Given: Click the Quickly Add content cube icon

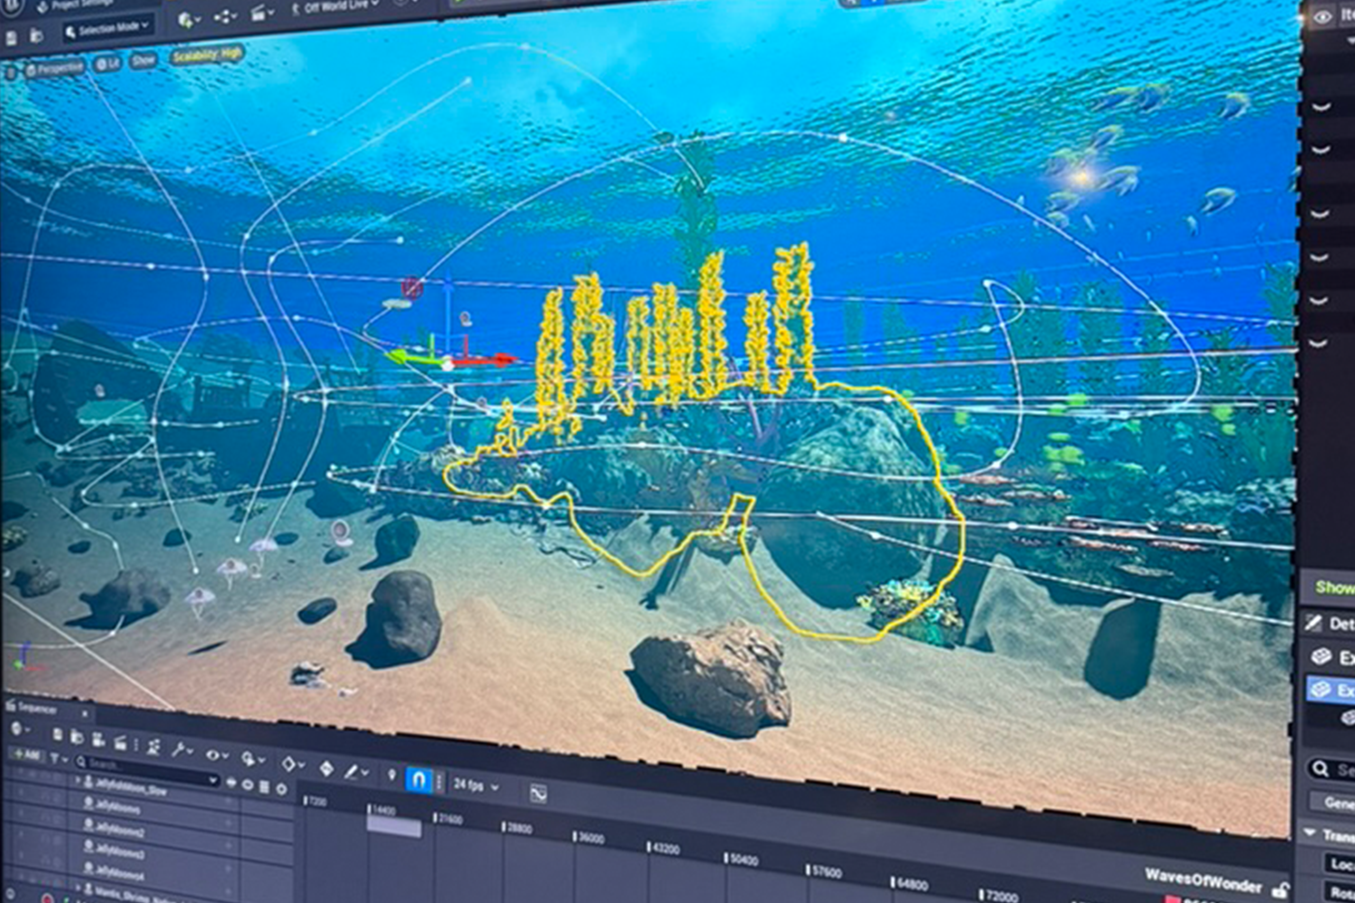Looking at the screenshot, I should point(187,19).
